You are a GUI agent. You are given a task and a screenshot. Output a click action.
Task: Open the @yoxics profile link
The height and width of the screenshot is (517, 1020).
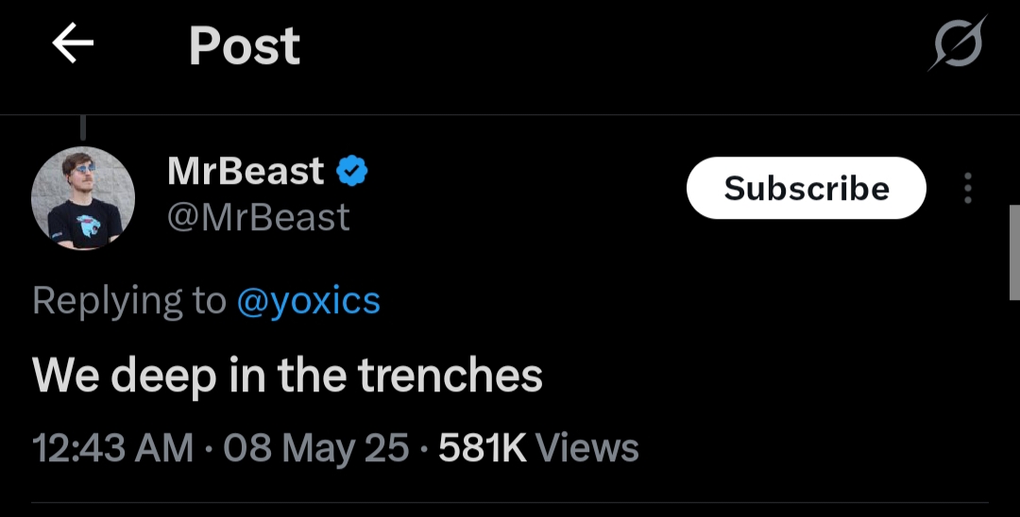click(308, 301)
